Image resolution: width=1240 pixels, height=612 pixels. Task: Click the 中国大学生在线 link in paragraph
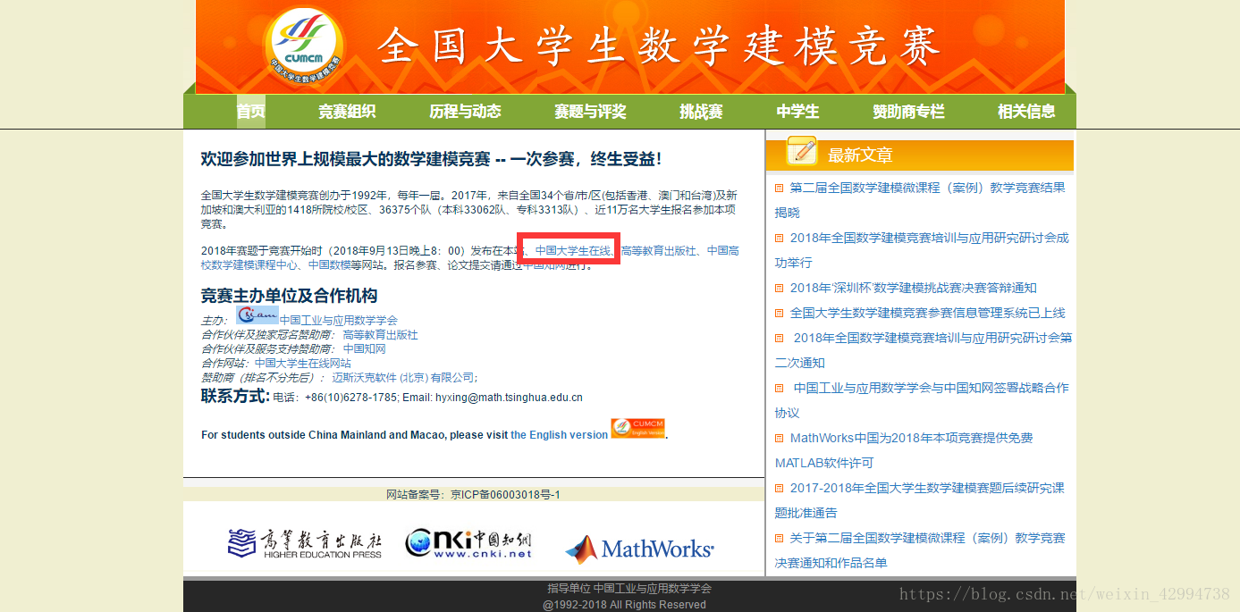tap(572, 251)
